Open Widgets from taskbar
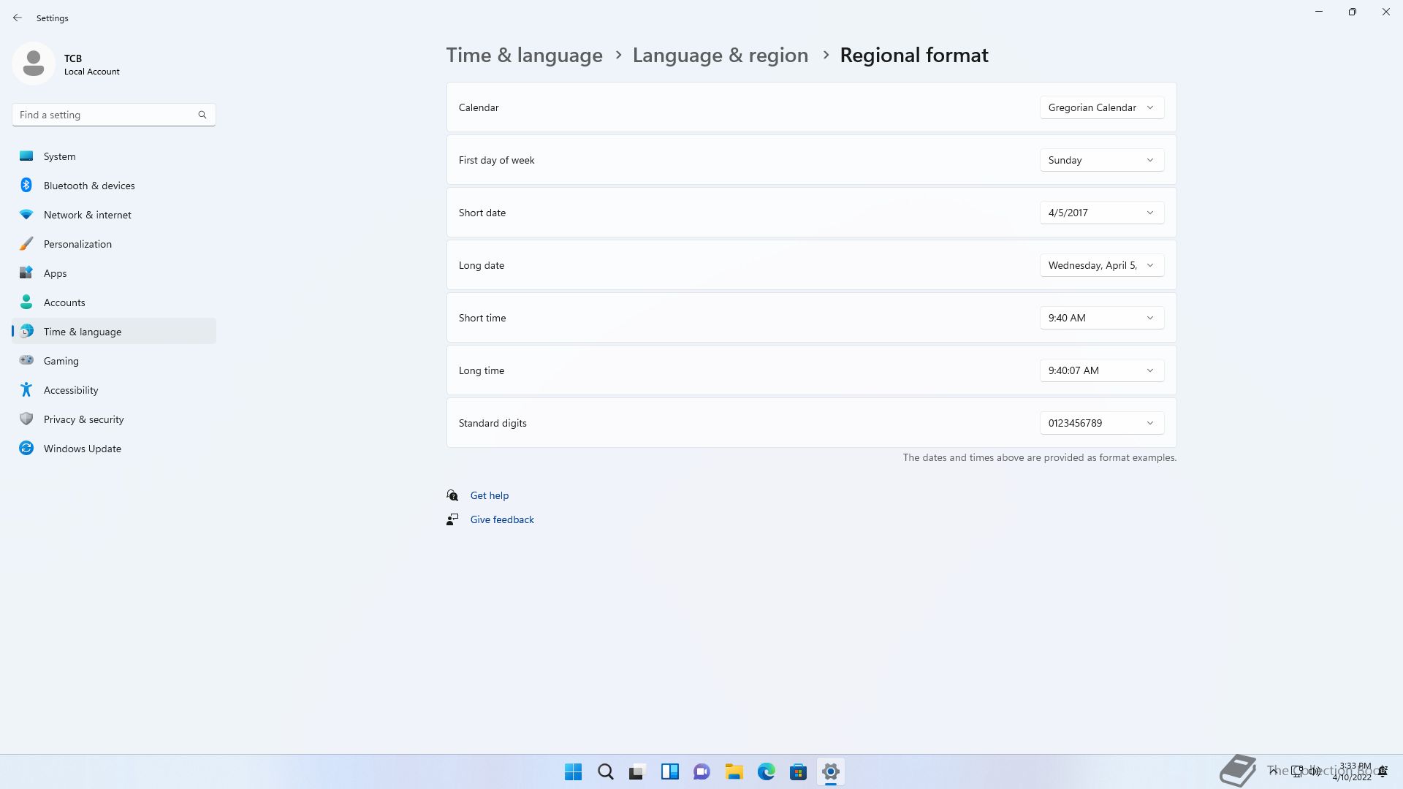Viewport: 1403px width, 789px height. [670, 771]
